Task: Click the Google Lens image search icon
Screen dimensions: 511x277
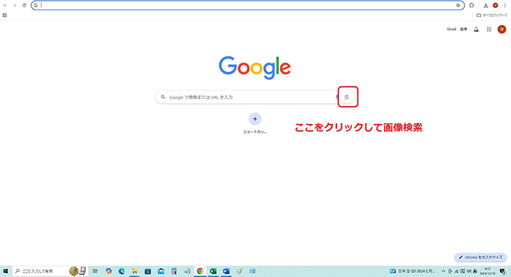Action: (x=347, y=97)
